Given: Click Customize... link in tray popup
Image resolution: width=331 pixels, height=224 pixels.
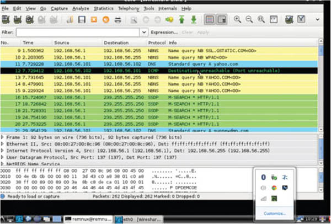Looking at the screenshot, I should 274,214.
